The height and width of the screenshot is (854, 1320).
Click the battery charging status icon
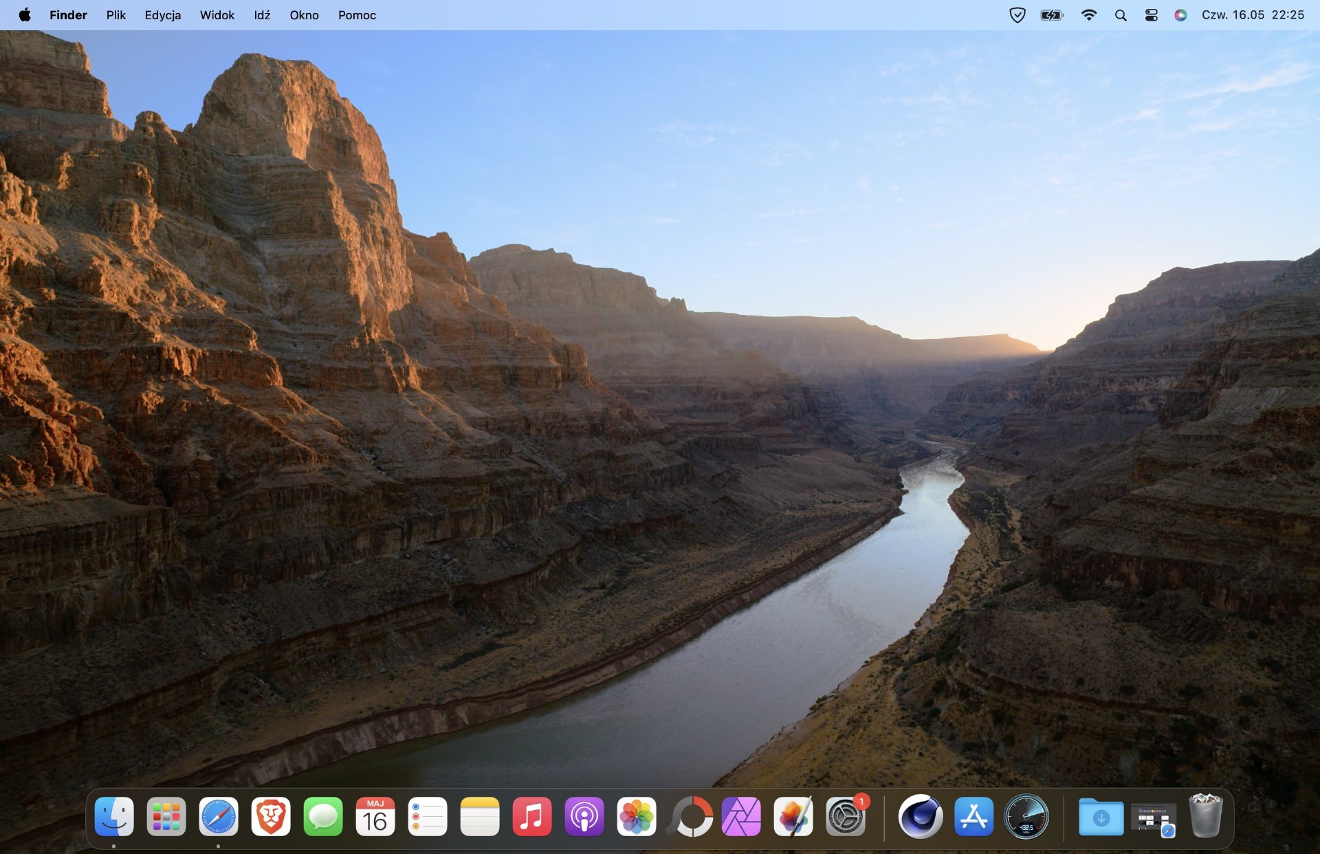pos(1051,15)
